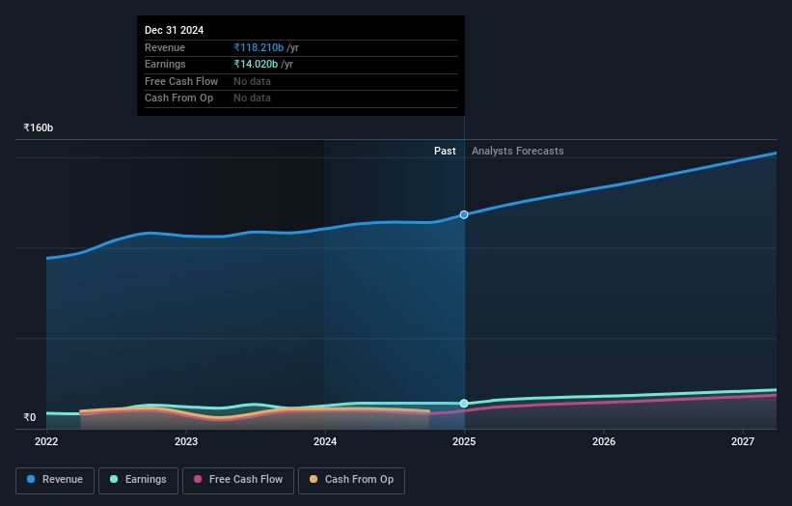Image resolution: width=792 pixels, height=506 pixels.
Task: Click the ₹118.210b revenue value
Action: point(259,47)
